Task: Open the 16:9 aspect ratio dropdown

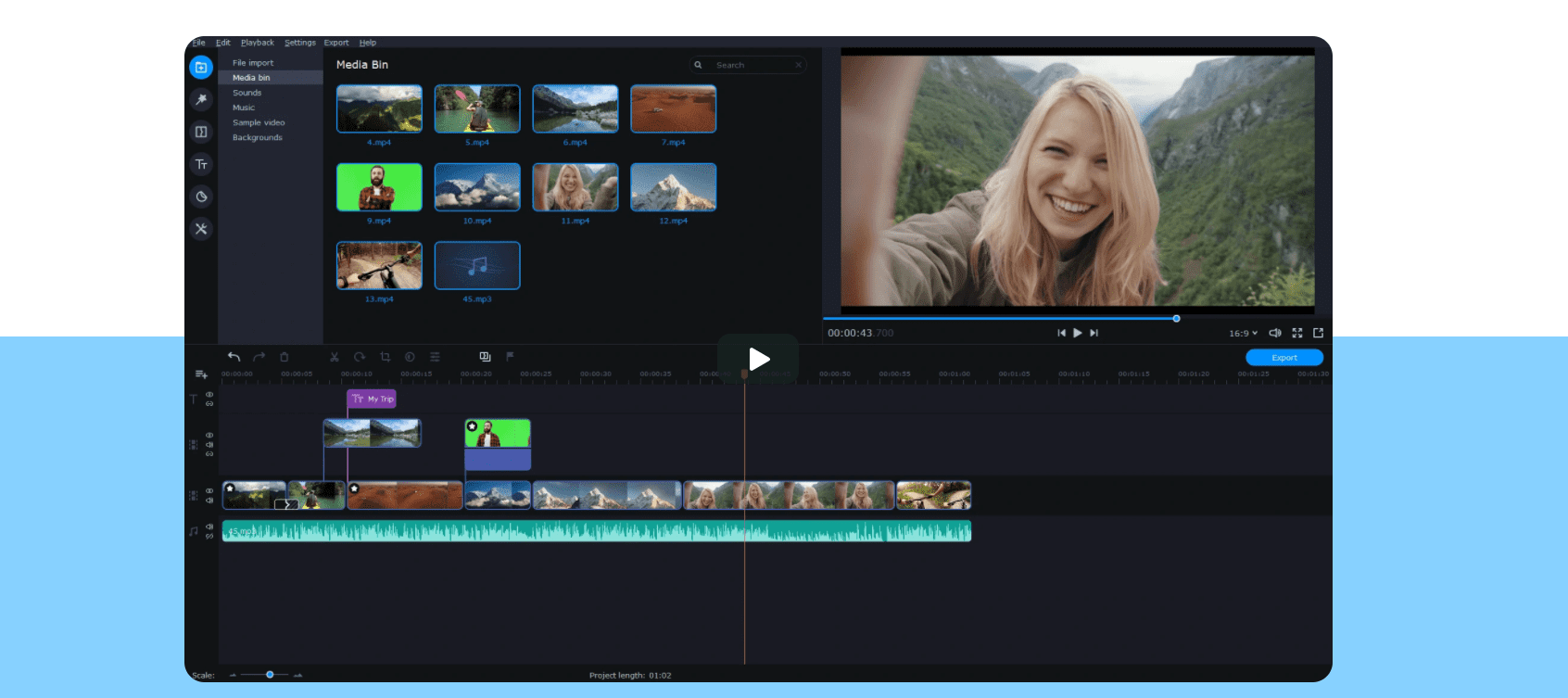Action: [1243, 334]
